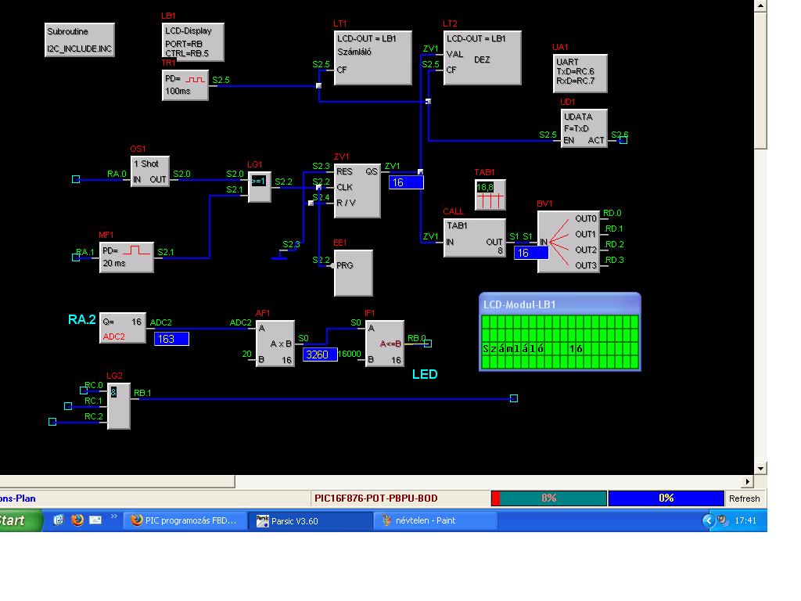Select the LG2 AND gate block
801x601 pixels.
pyautogui.click(x=119, y=406)
